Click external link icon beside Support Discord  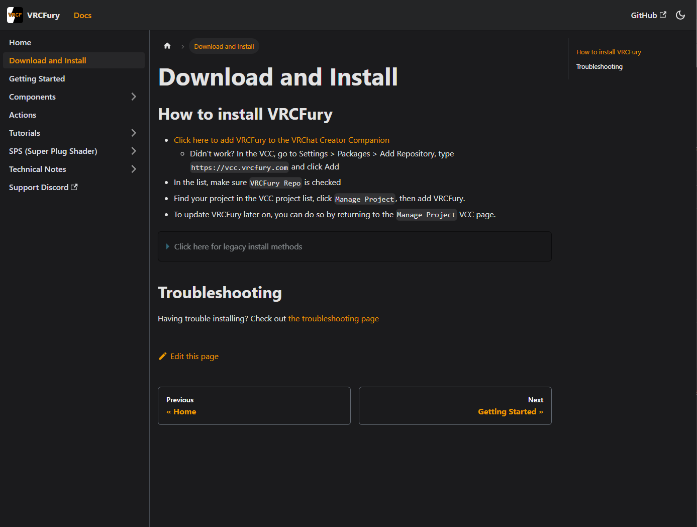point(74,187)
